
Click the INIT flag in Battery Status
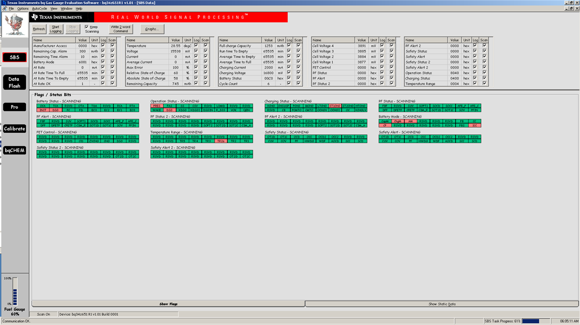(43, 110)
